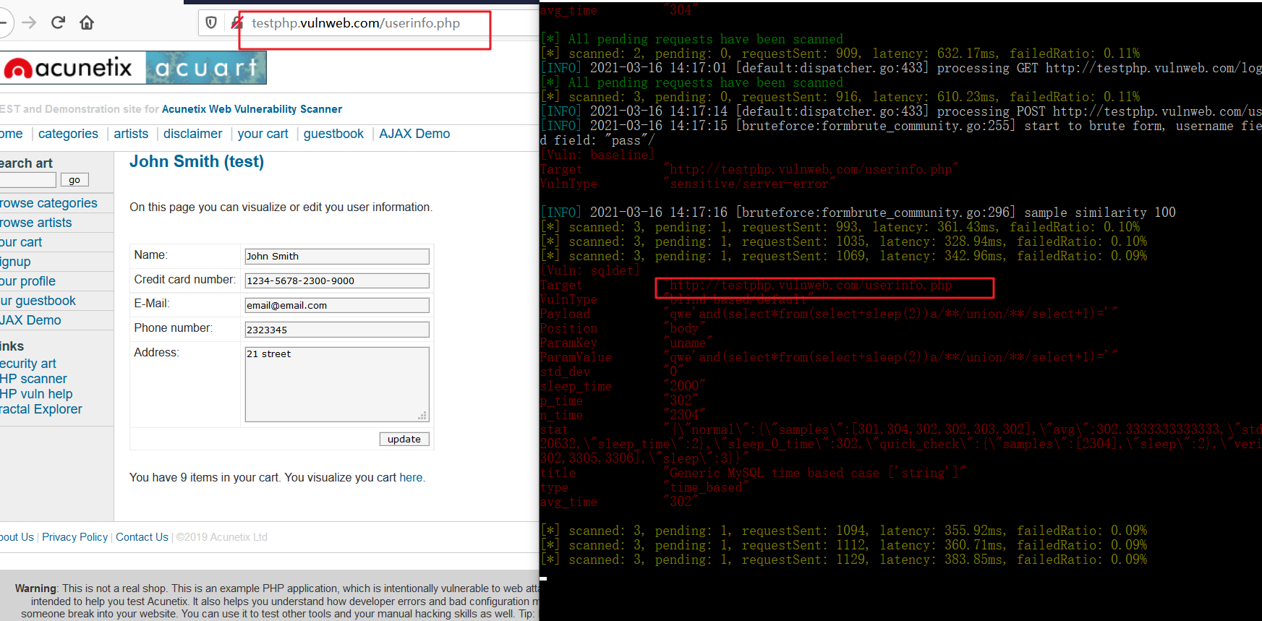Image resolution: width=1262 pixels, height=621 pixels.
Task: Open PHP scanner link
Action: click(33, 379)
